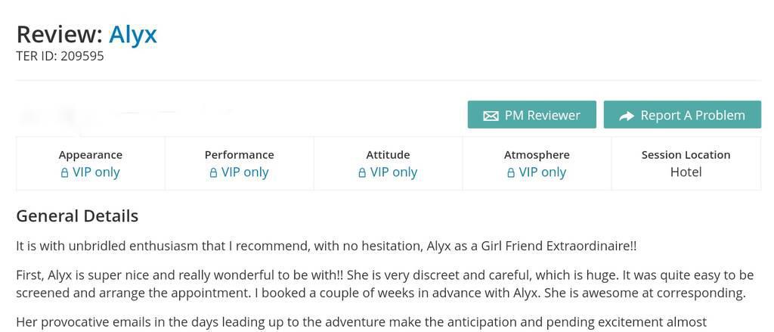Open the Alyx profile link
The image size is (774, 332).
point(133,34)
